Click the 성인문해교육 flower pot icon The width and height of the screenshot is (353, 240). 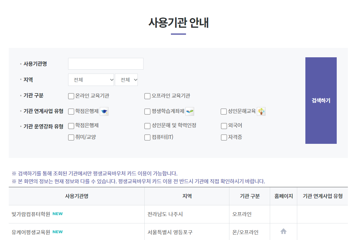click(261, 112)
